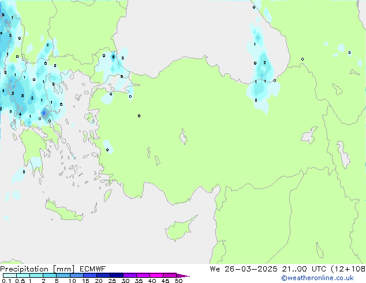Viewport: 366px width, 283px height.
Task: Click the '(12+108' forecast step text
Action: click(x=348, y=269)
